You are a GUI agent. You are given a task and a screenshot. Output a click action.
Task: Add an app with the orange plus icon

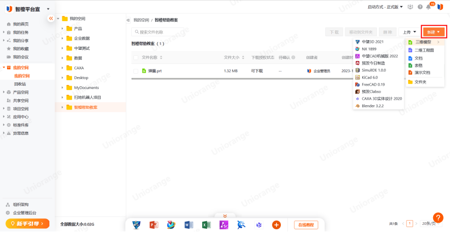click(x=277, y=225)
